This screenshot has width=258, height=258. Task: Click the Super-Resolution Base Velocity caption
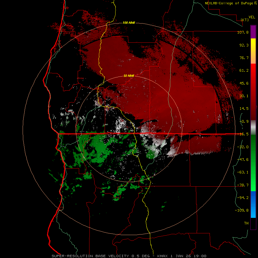tap(129, 256)
